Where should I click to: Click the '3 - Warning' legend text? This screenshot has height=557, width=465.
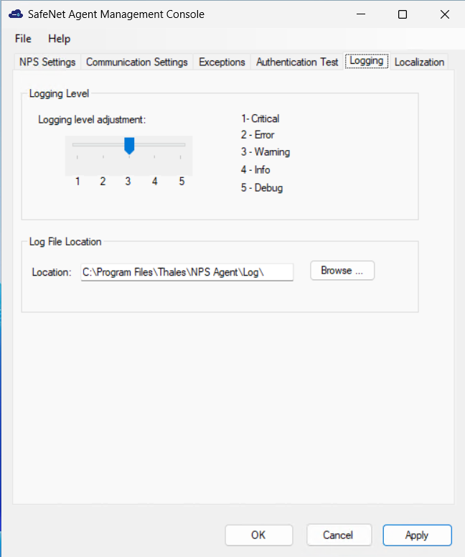click(x=266, y=152)
